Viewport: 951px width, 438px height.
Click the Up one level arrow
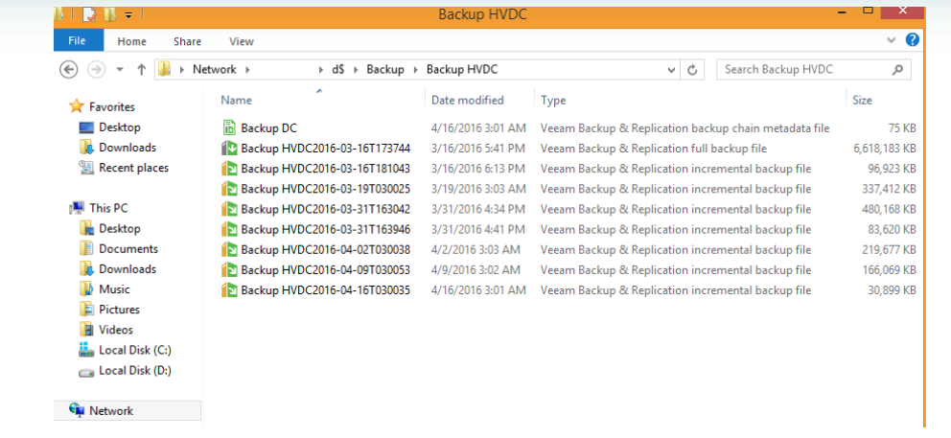pyautogui.click(x=142, y=69)
